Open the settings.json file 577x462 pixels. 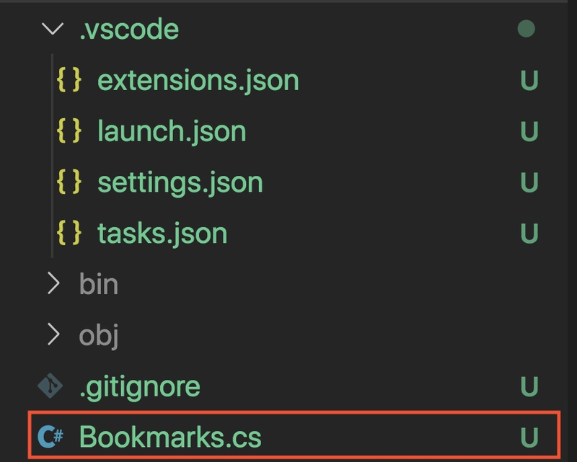click(x=180, y=182)
